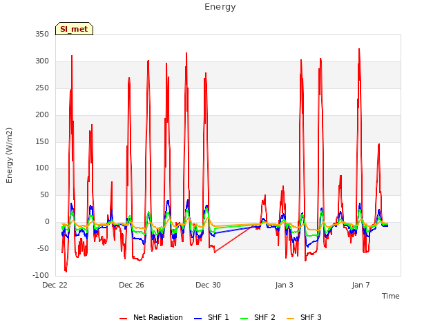Screen dimensions: 442x331
Task: Click the Energy chart title
Action: (220, 7)
